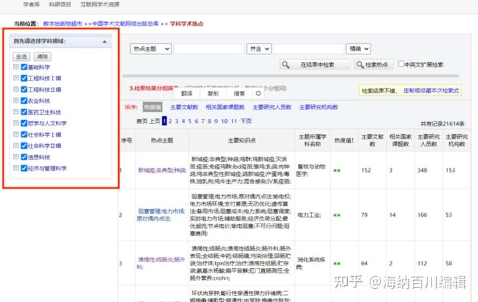
Task: Click the 检索热点 search button
Action: pos(372,65)
